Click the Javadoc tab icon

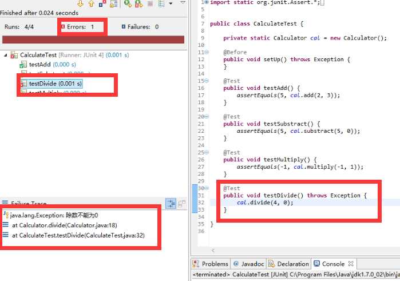(236, 264)
